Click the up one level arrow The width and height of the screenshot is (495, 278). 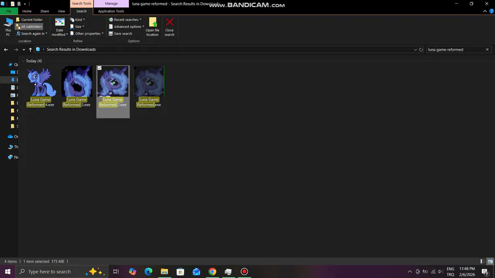[30, 49]
